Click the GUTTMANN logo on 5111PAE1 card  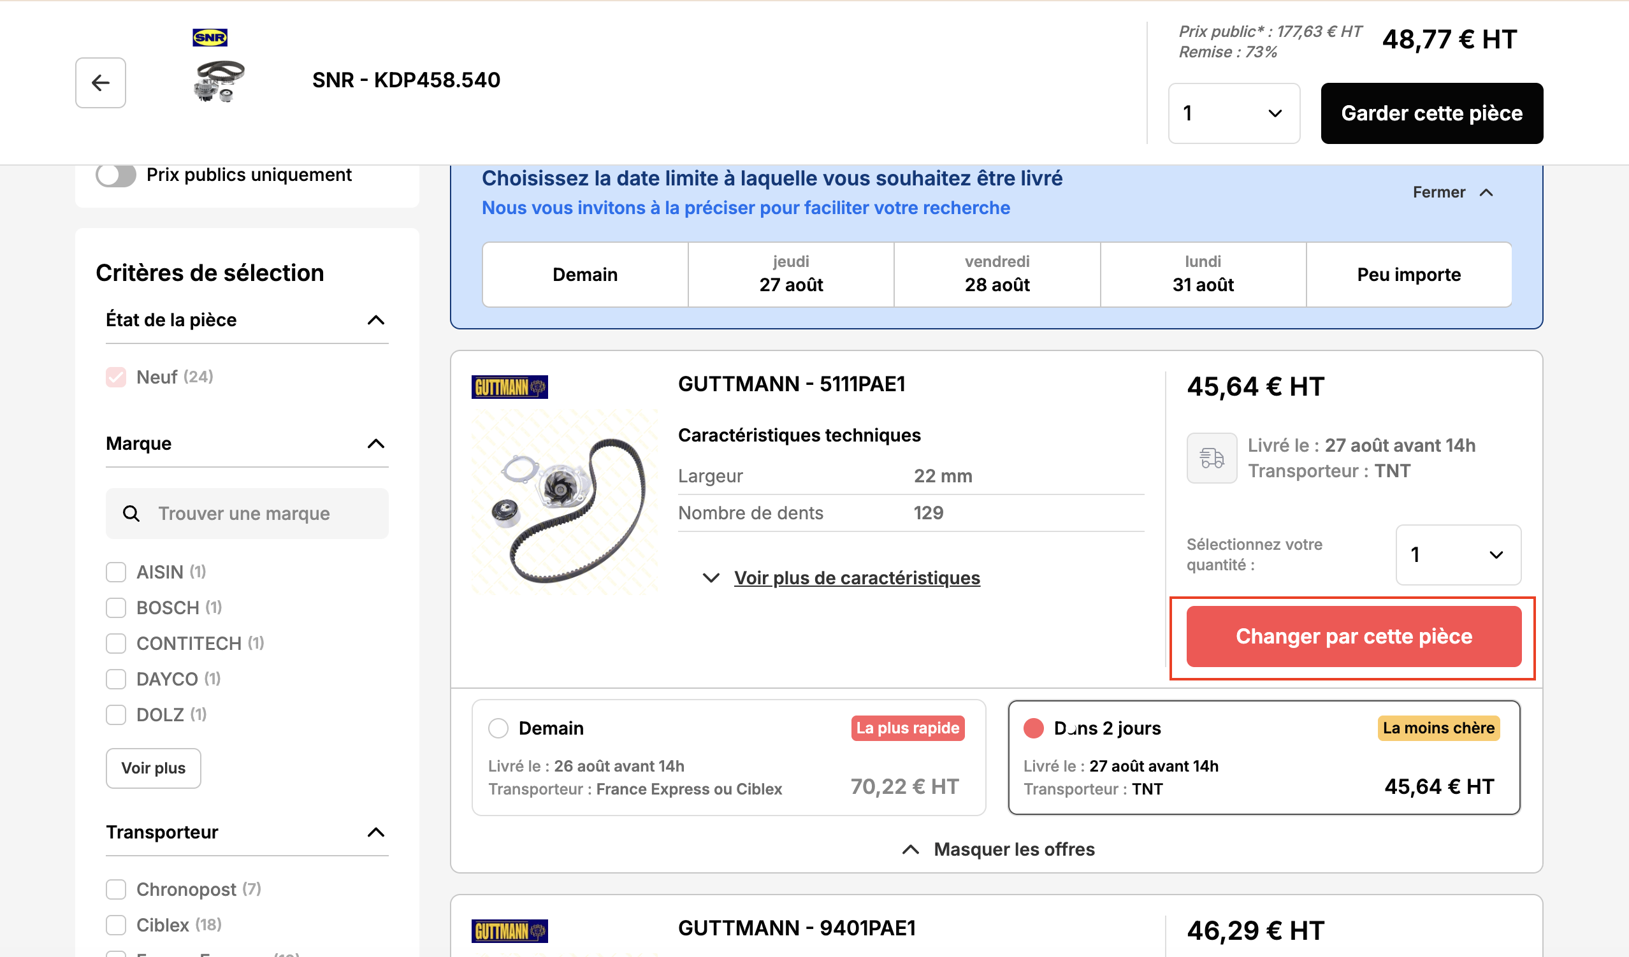pos(509,387)
